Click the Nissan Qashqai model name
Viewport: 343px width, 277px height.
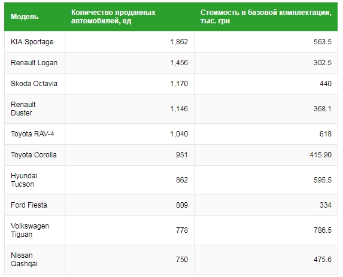[x=24, y=260]
